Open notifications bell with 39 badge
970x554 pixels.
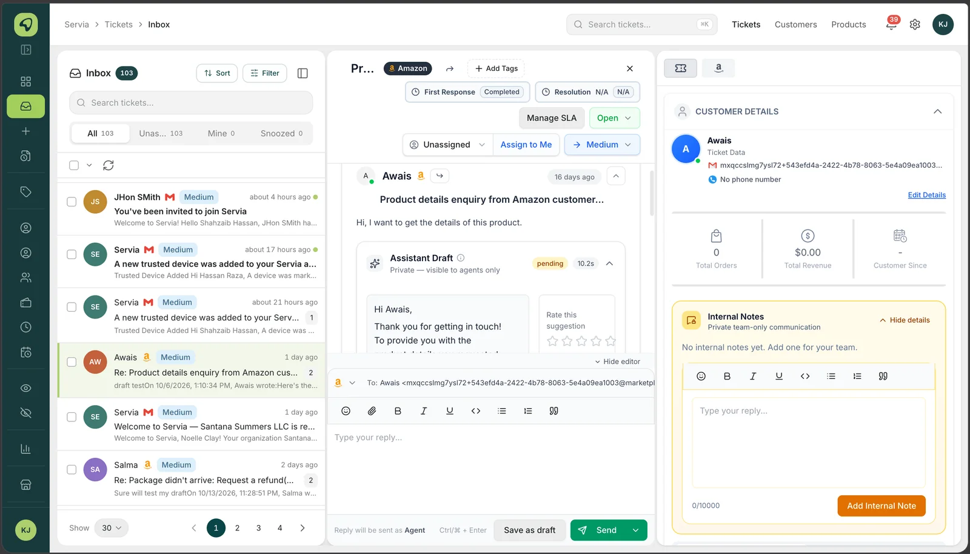click(891, 24)
